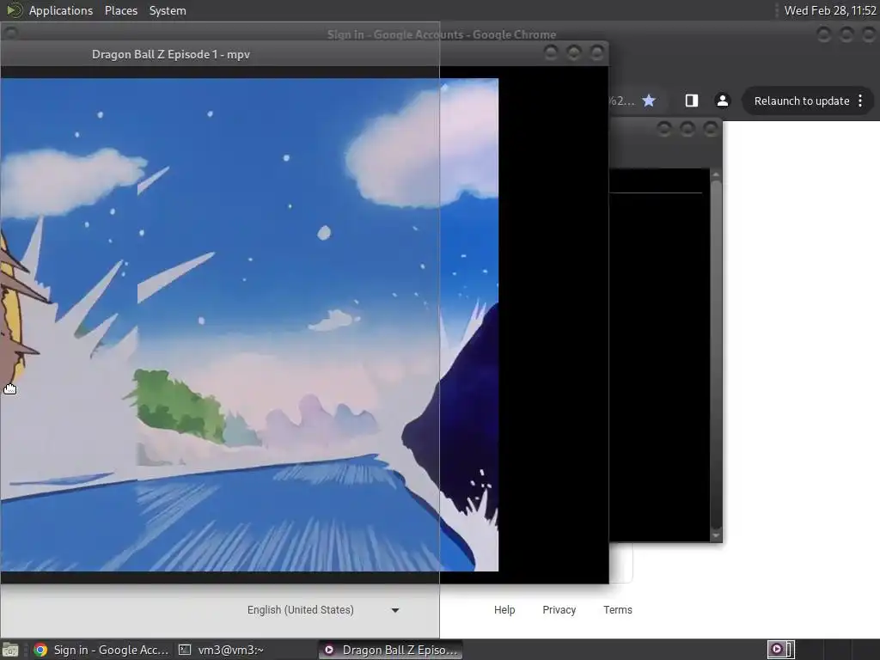Maximize the terminal window behind mpv
The width and height of the screenshot is (880, 660).
(687, 129)
